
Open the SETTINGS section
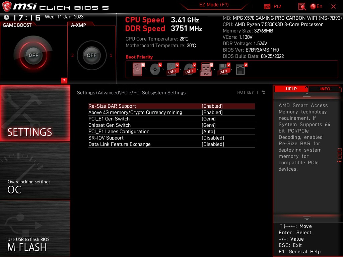(x=35, y=113)
